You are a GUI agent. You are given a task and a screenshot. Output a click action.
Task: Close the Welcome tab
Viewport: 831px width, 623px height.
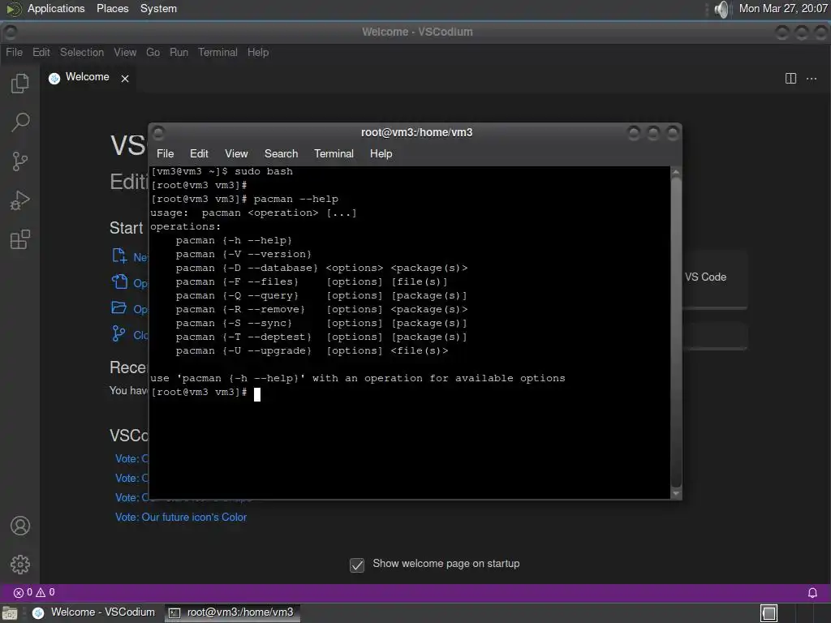point(125,79)
